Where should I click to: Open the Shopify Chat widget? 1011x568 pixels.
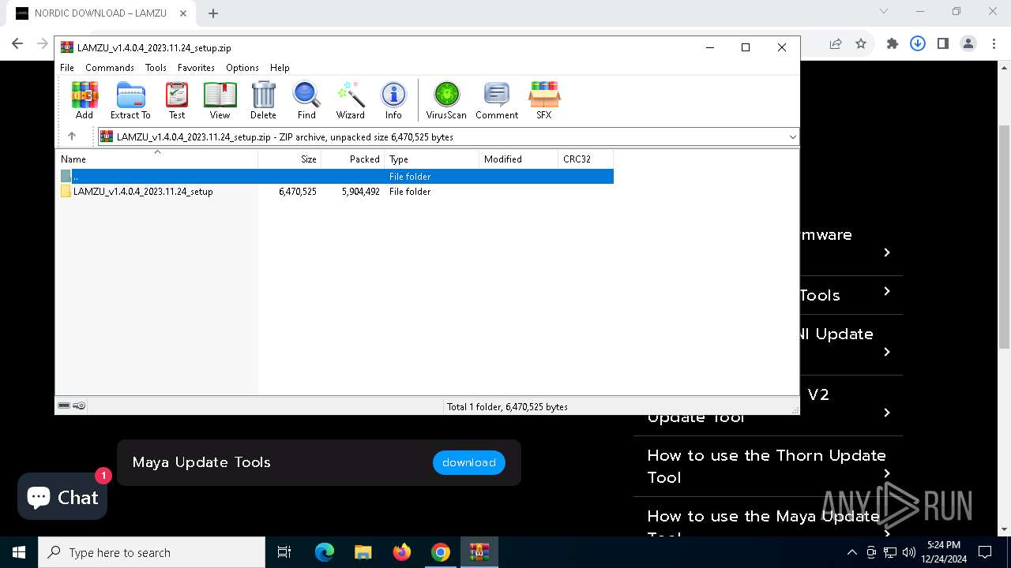[x=62, y=496]
